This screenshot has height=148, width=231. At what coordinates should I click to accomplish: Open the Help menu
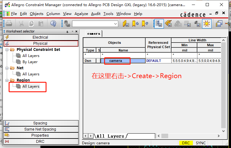138,14
